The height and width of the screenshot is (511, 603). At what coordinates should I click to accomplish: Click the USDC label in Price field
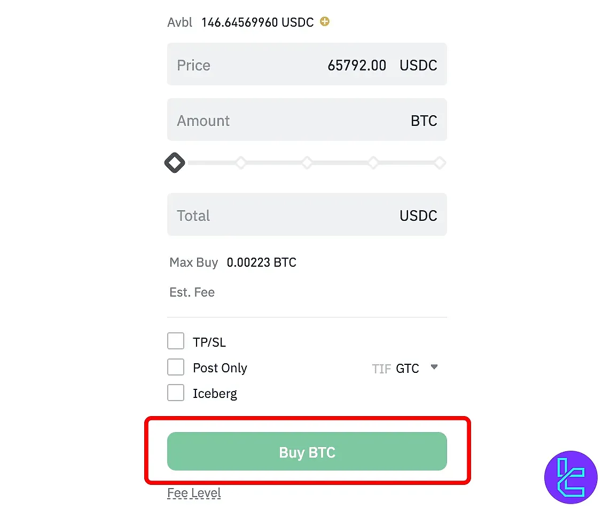coord(418,65)
